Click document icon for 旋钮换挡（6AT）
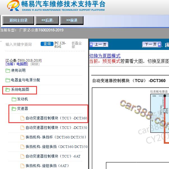The image size is (169, 169). tap(22, 166)
